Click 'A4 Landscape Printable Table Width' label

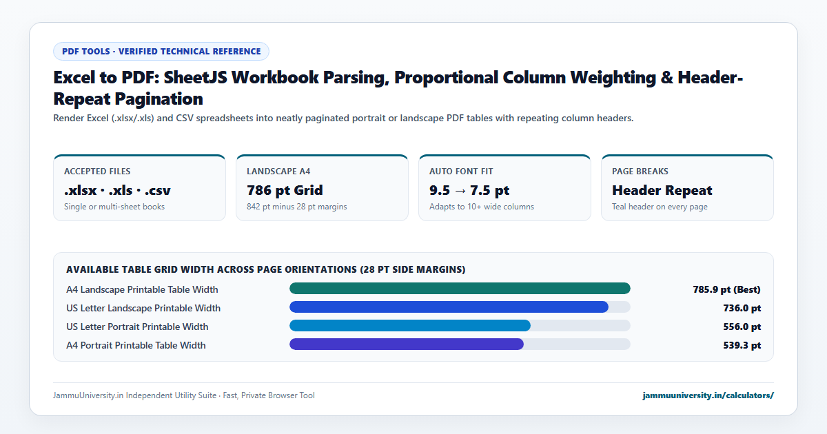pyautogui.click(x=142, y=289)
